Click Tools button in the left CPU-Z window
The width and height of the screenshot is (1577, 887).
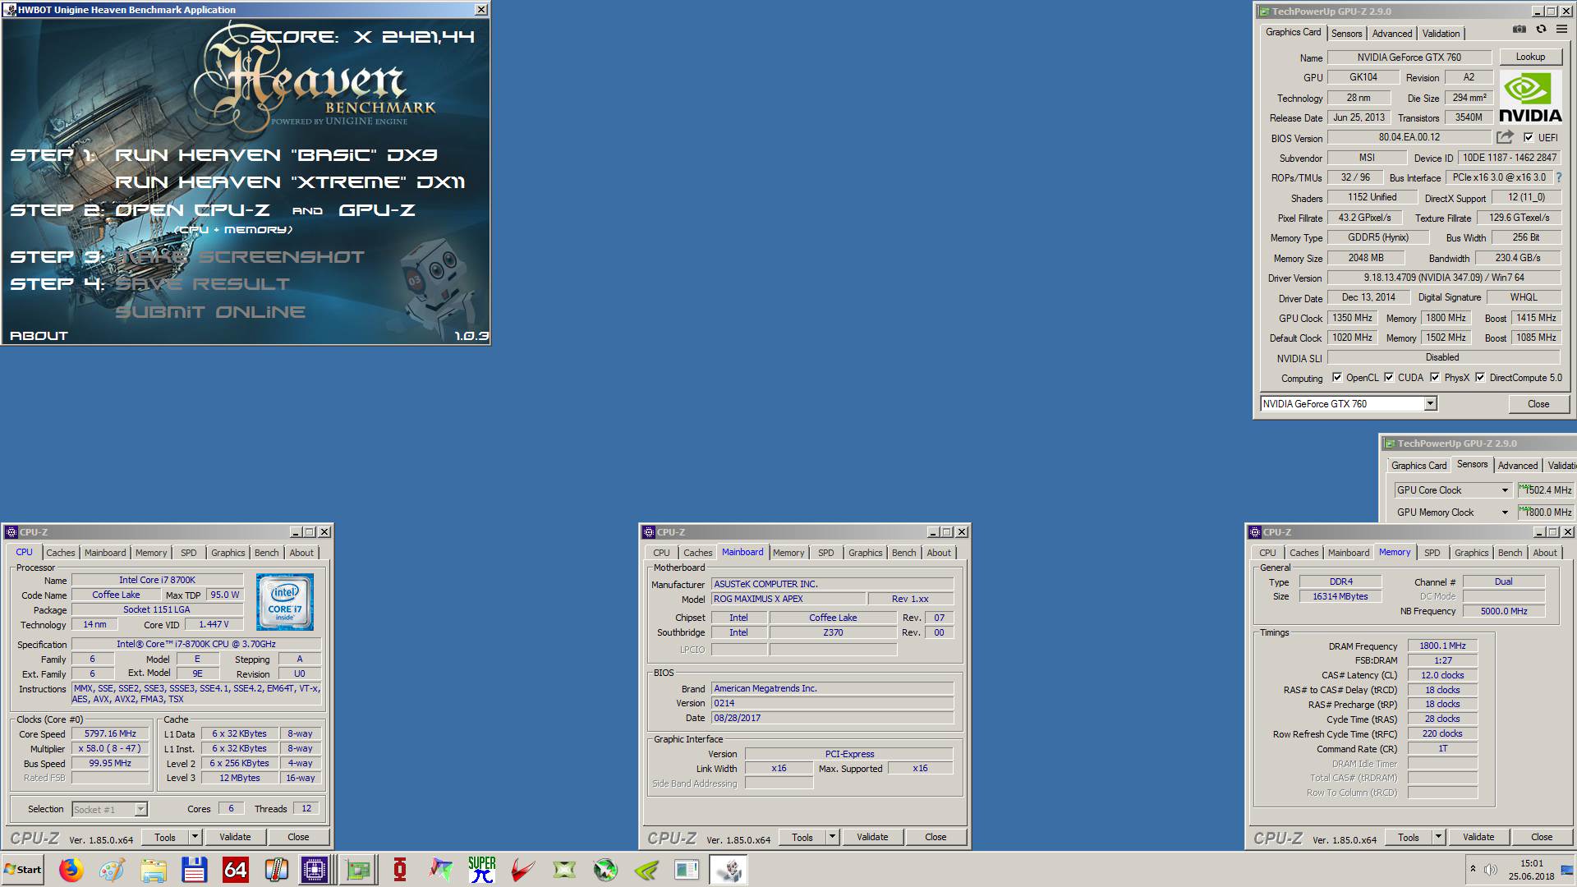point(165,837)
